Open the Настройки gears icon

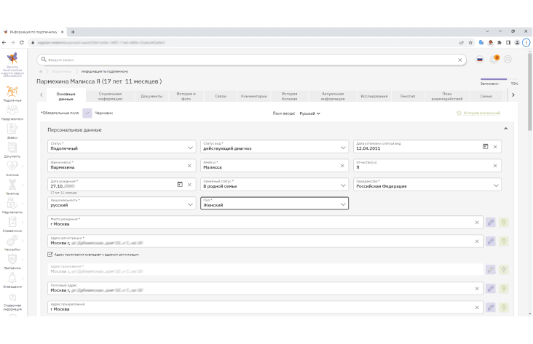[x=12, y=241]
